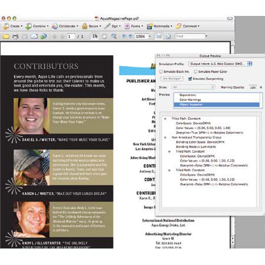The image size is (265, 265).
Task: Open the Combine task menu
Action: tap(37, 26)
